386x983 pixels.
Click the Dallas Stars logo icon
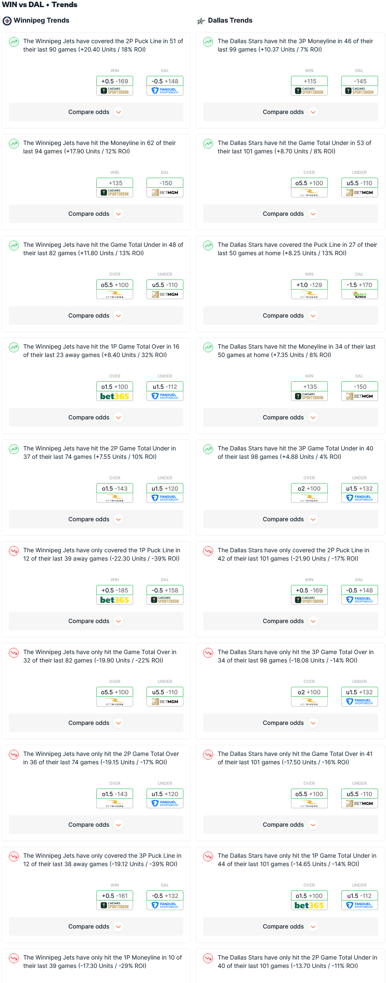201,21
